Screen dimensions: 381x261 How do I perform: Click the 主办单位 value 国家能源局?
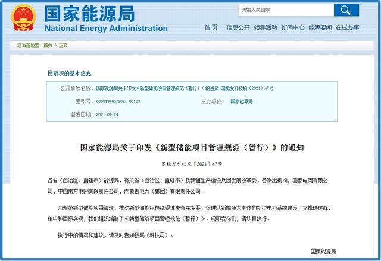click(241, 101)
